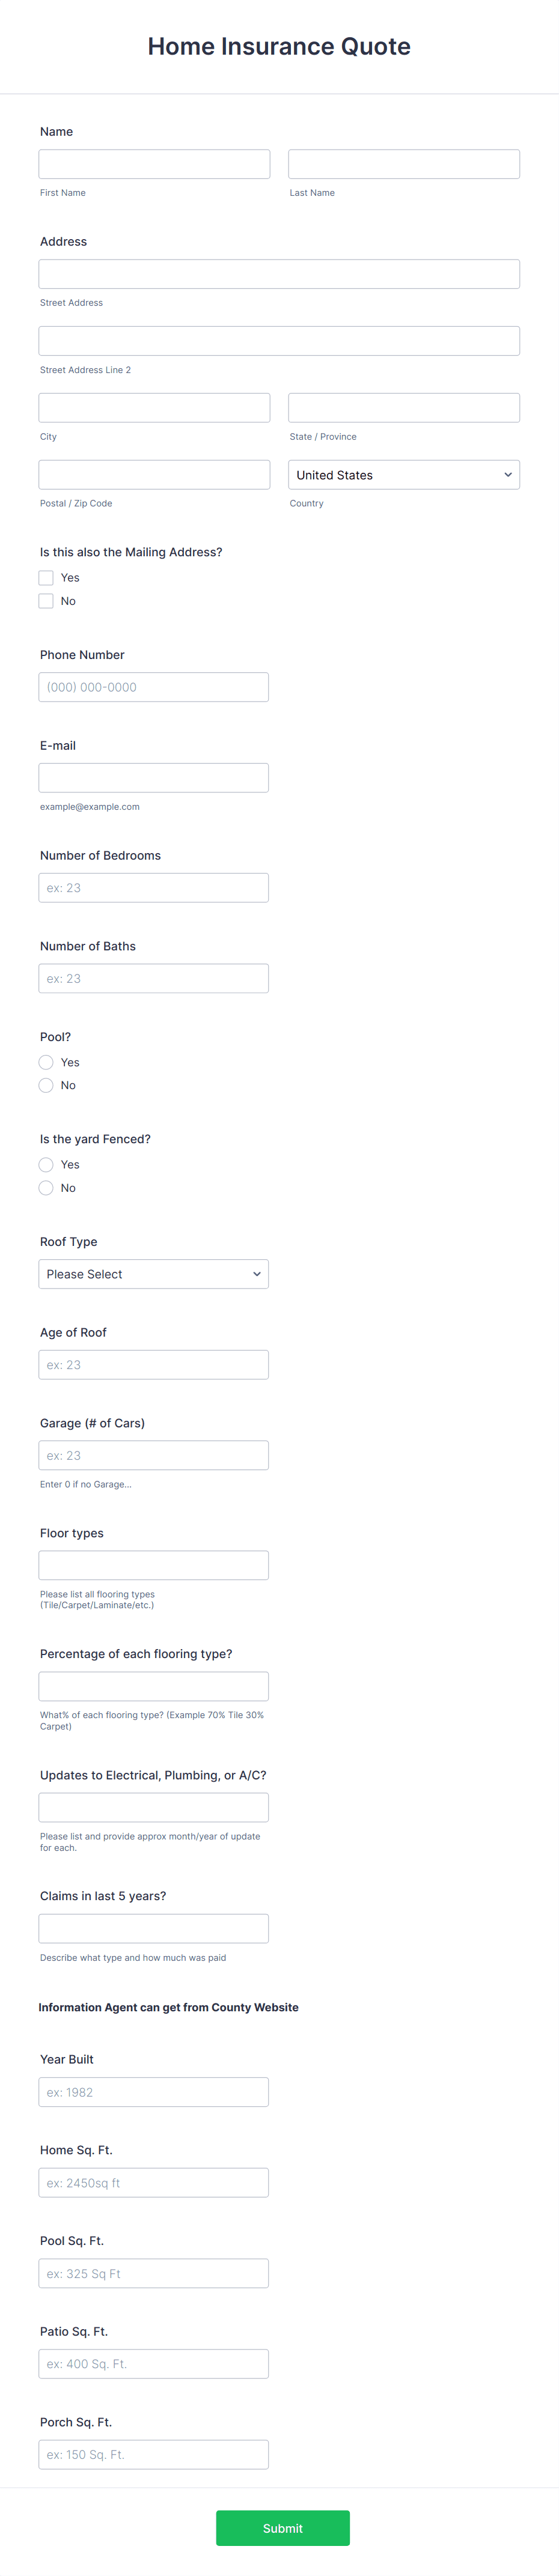Click the E-mail field
The height and width of the screenshot is (2576, 559).
(153, 777)
